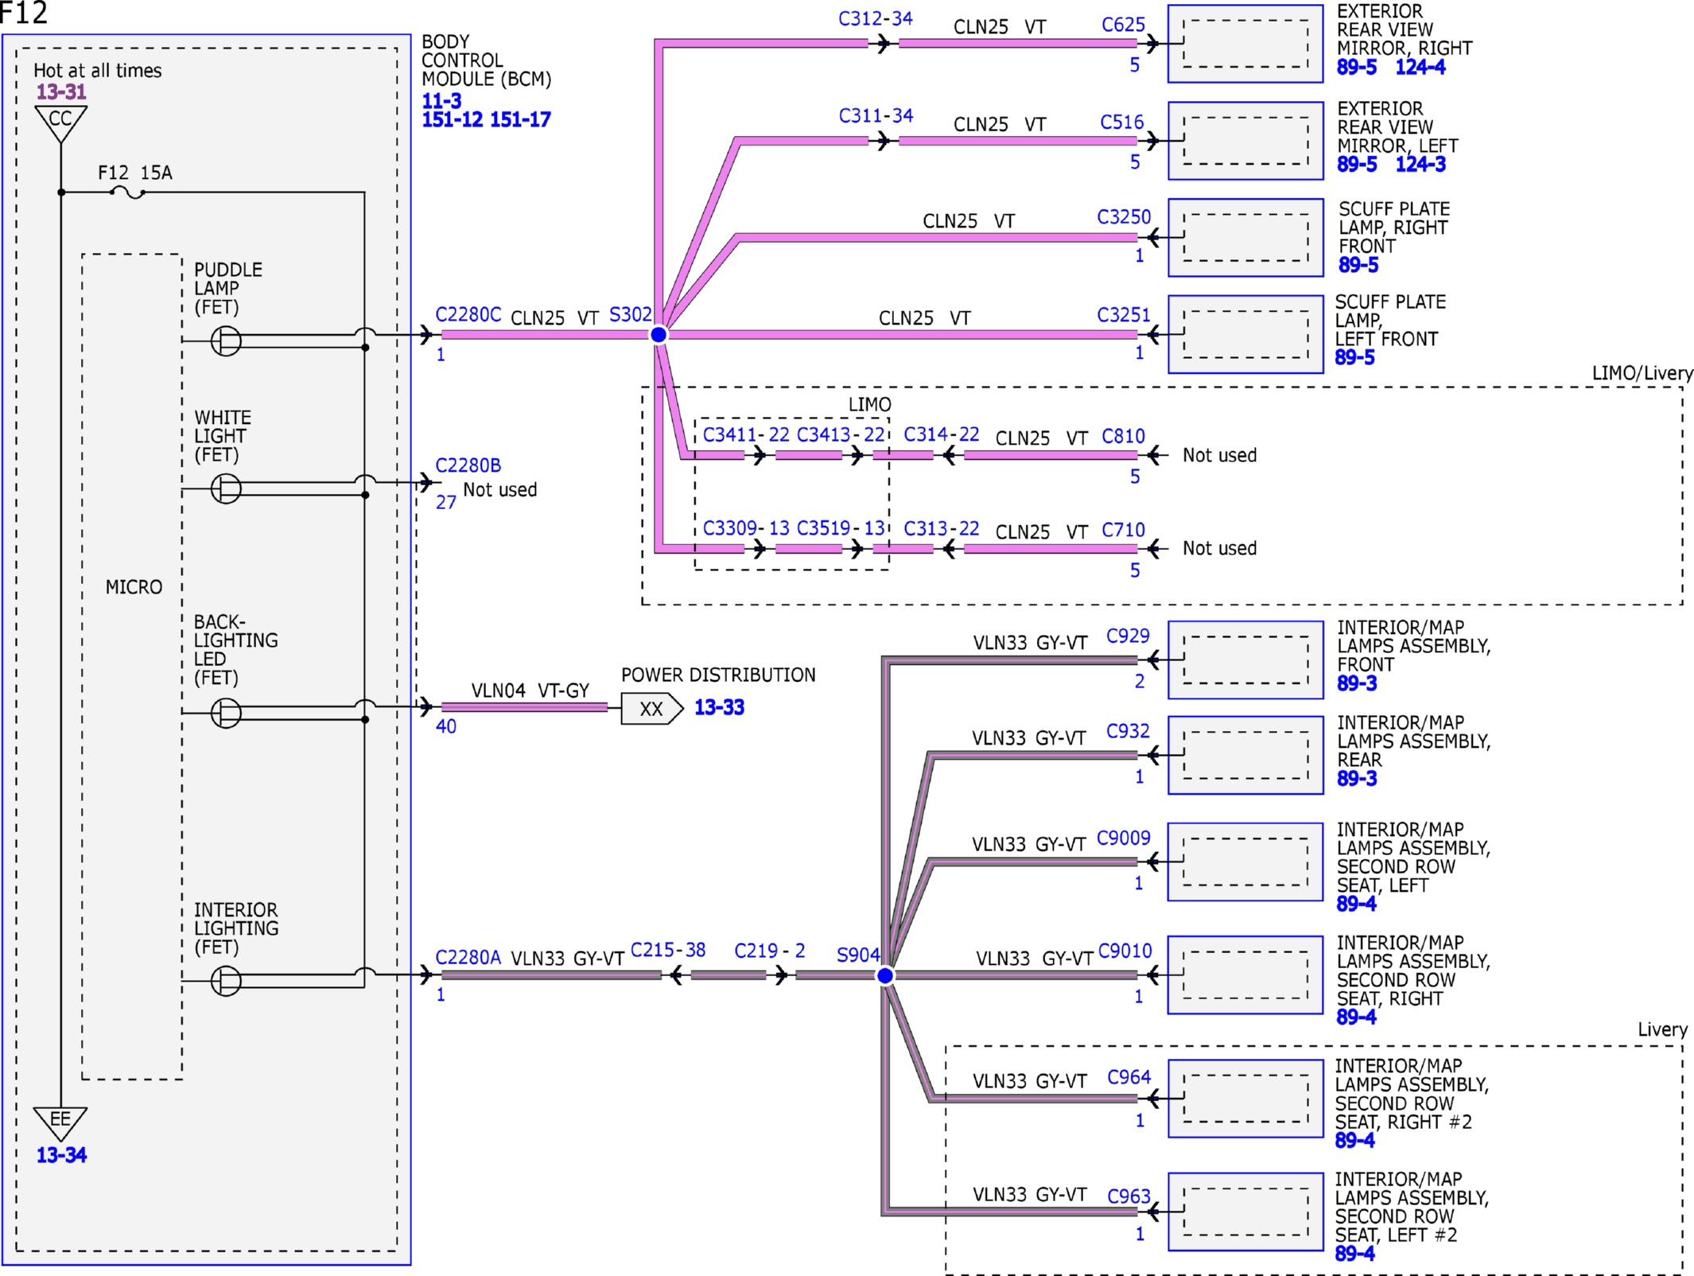This screenshot has width=1694, height=1276.
Task: Click the XX power distribution arrow
Action: [651, 709]
